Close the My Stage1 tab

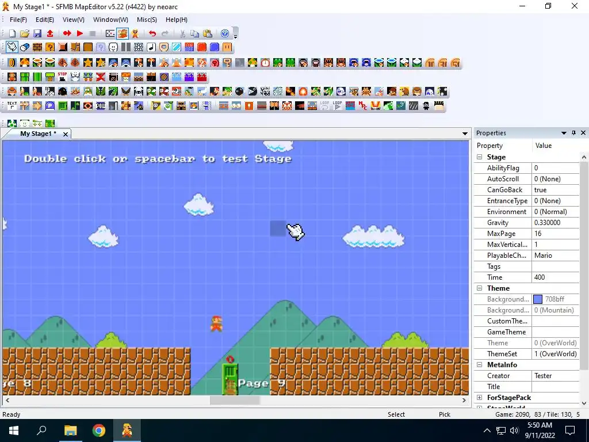coord(66,134)
